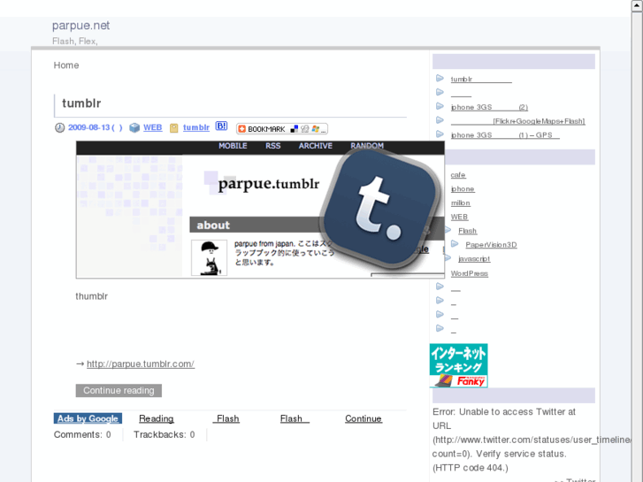Open the parpue.tumblr screenshot image
The height and width of the screenshot is (482, 643).
260,210
